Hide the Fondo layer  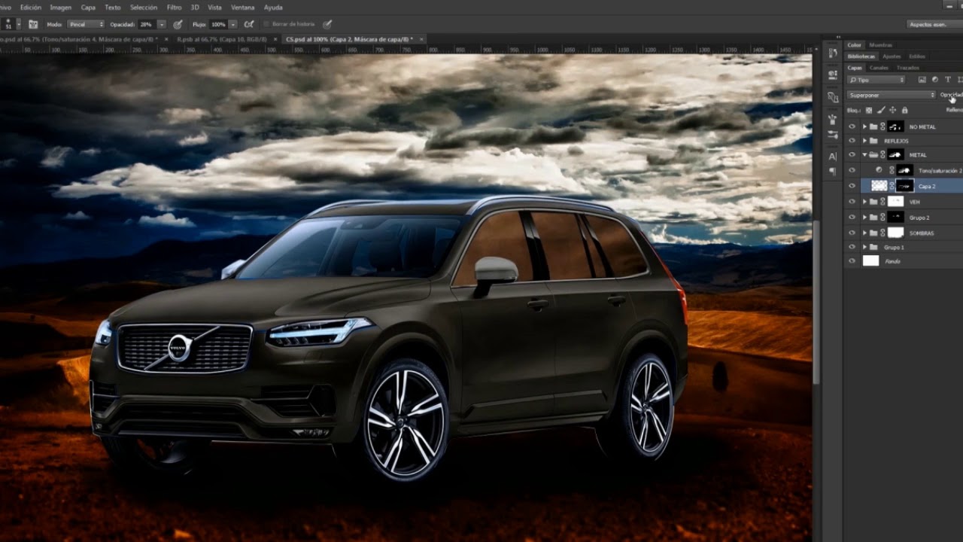click(x=852, y=261)
